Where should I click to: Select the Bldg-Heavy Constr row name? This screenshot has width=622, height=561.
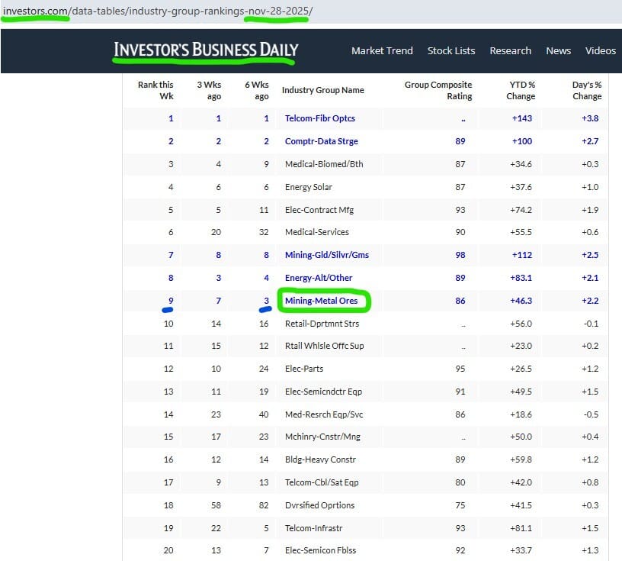pos(320,459)
